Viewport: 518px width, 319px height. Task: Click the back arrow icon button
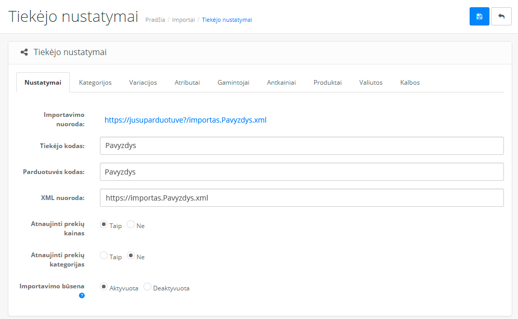[501, 17]
